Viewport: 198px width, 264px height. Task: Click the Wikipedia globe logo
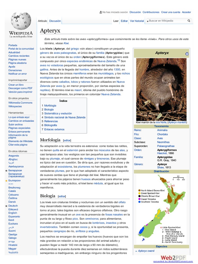pos(21,21)
